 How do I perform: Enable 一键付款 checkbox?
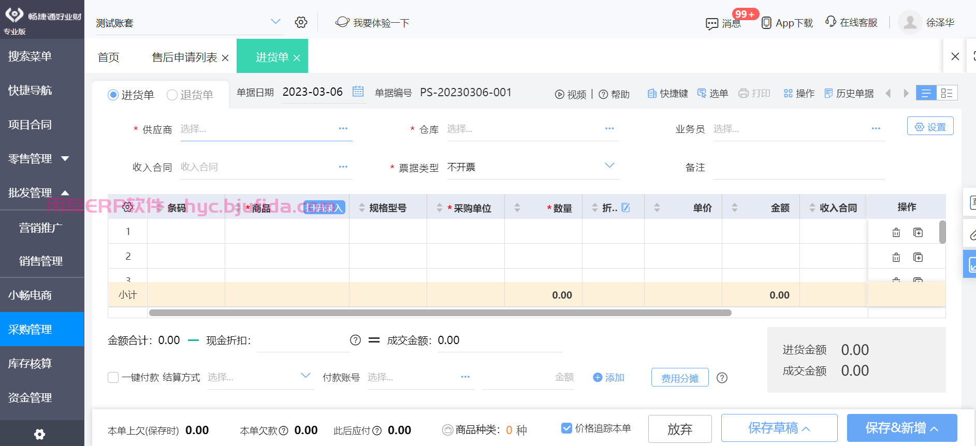pyautogui.click(x=113, y=377)
